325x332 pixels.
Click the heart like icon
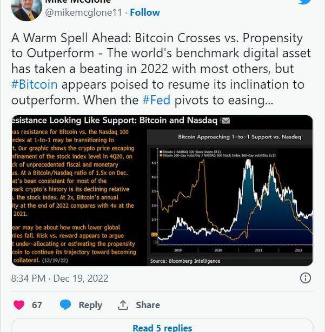[x=19, y=305]
